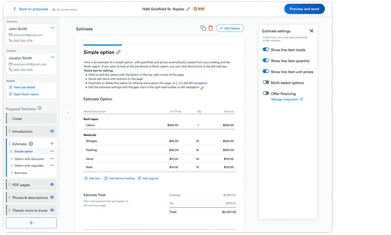Click the add new section plus box
Viewport: 391px width, 235px height.
[x=31, y=222]
